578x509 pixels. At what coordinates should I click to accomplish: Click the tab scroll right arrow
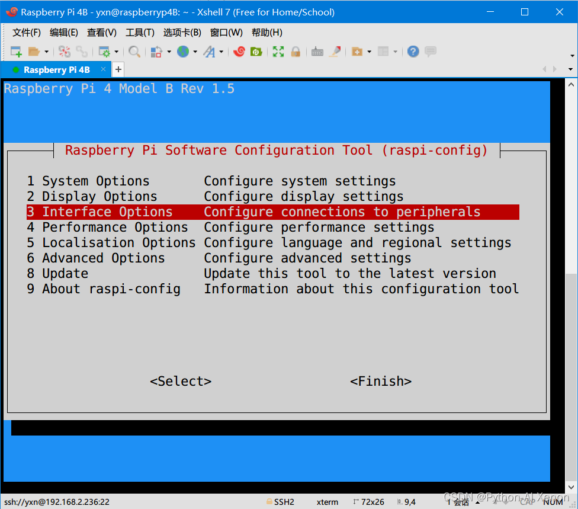tap(555, 69)
